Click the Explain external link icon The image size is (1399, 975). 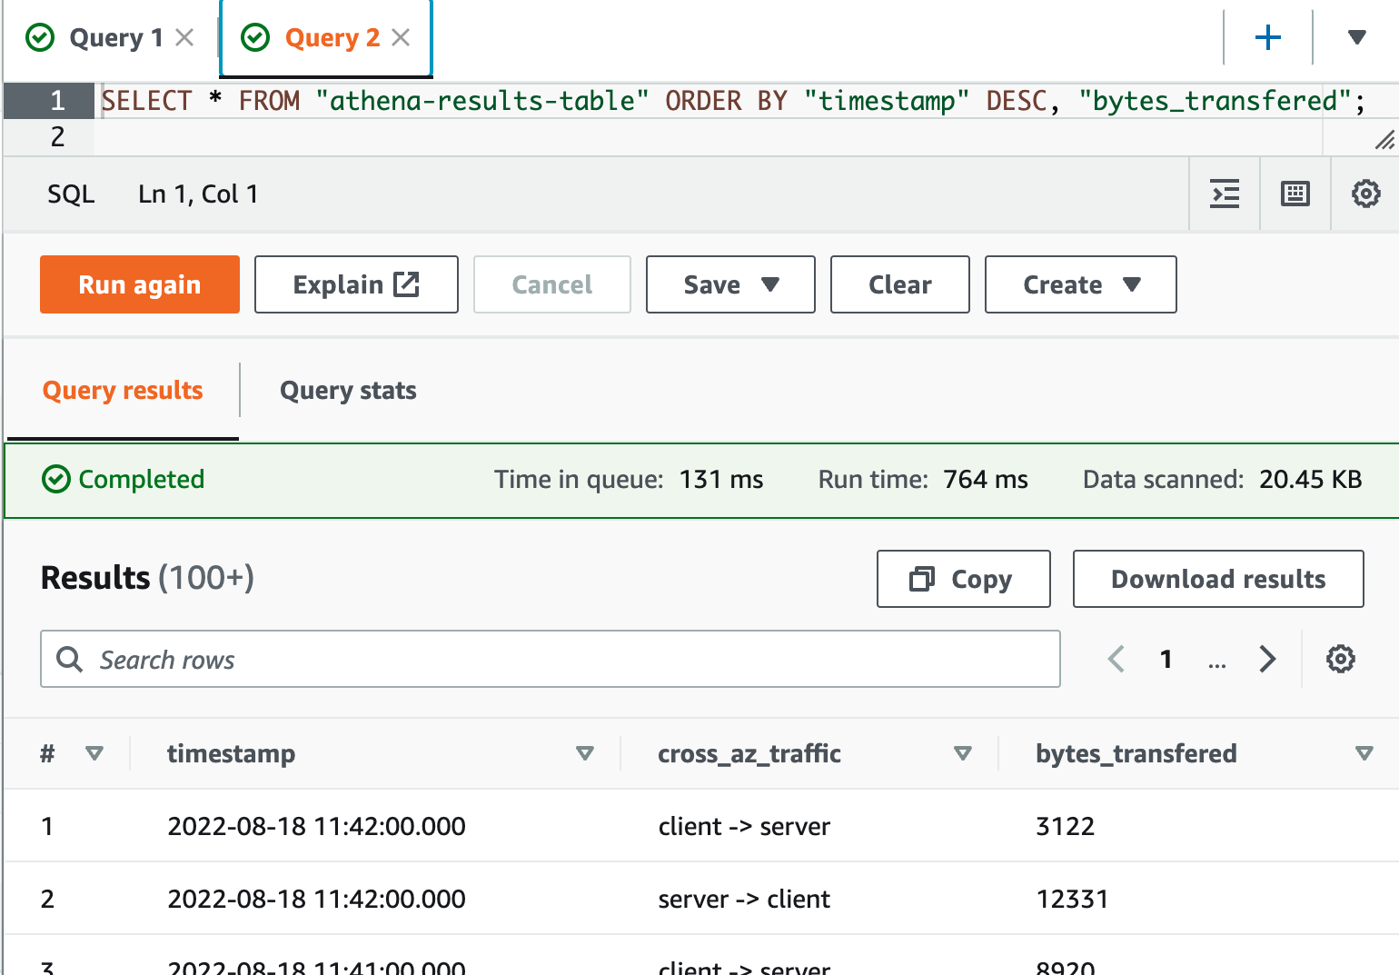[406, 284]
